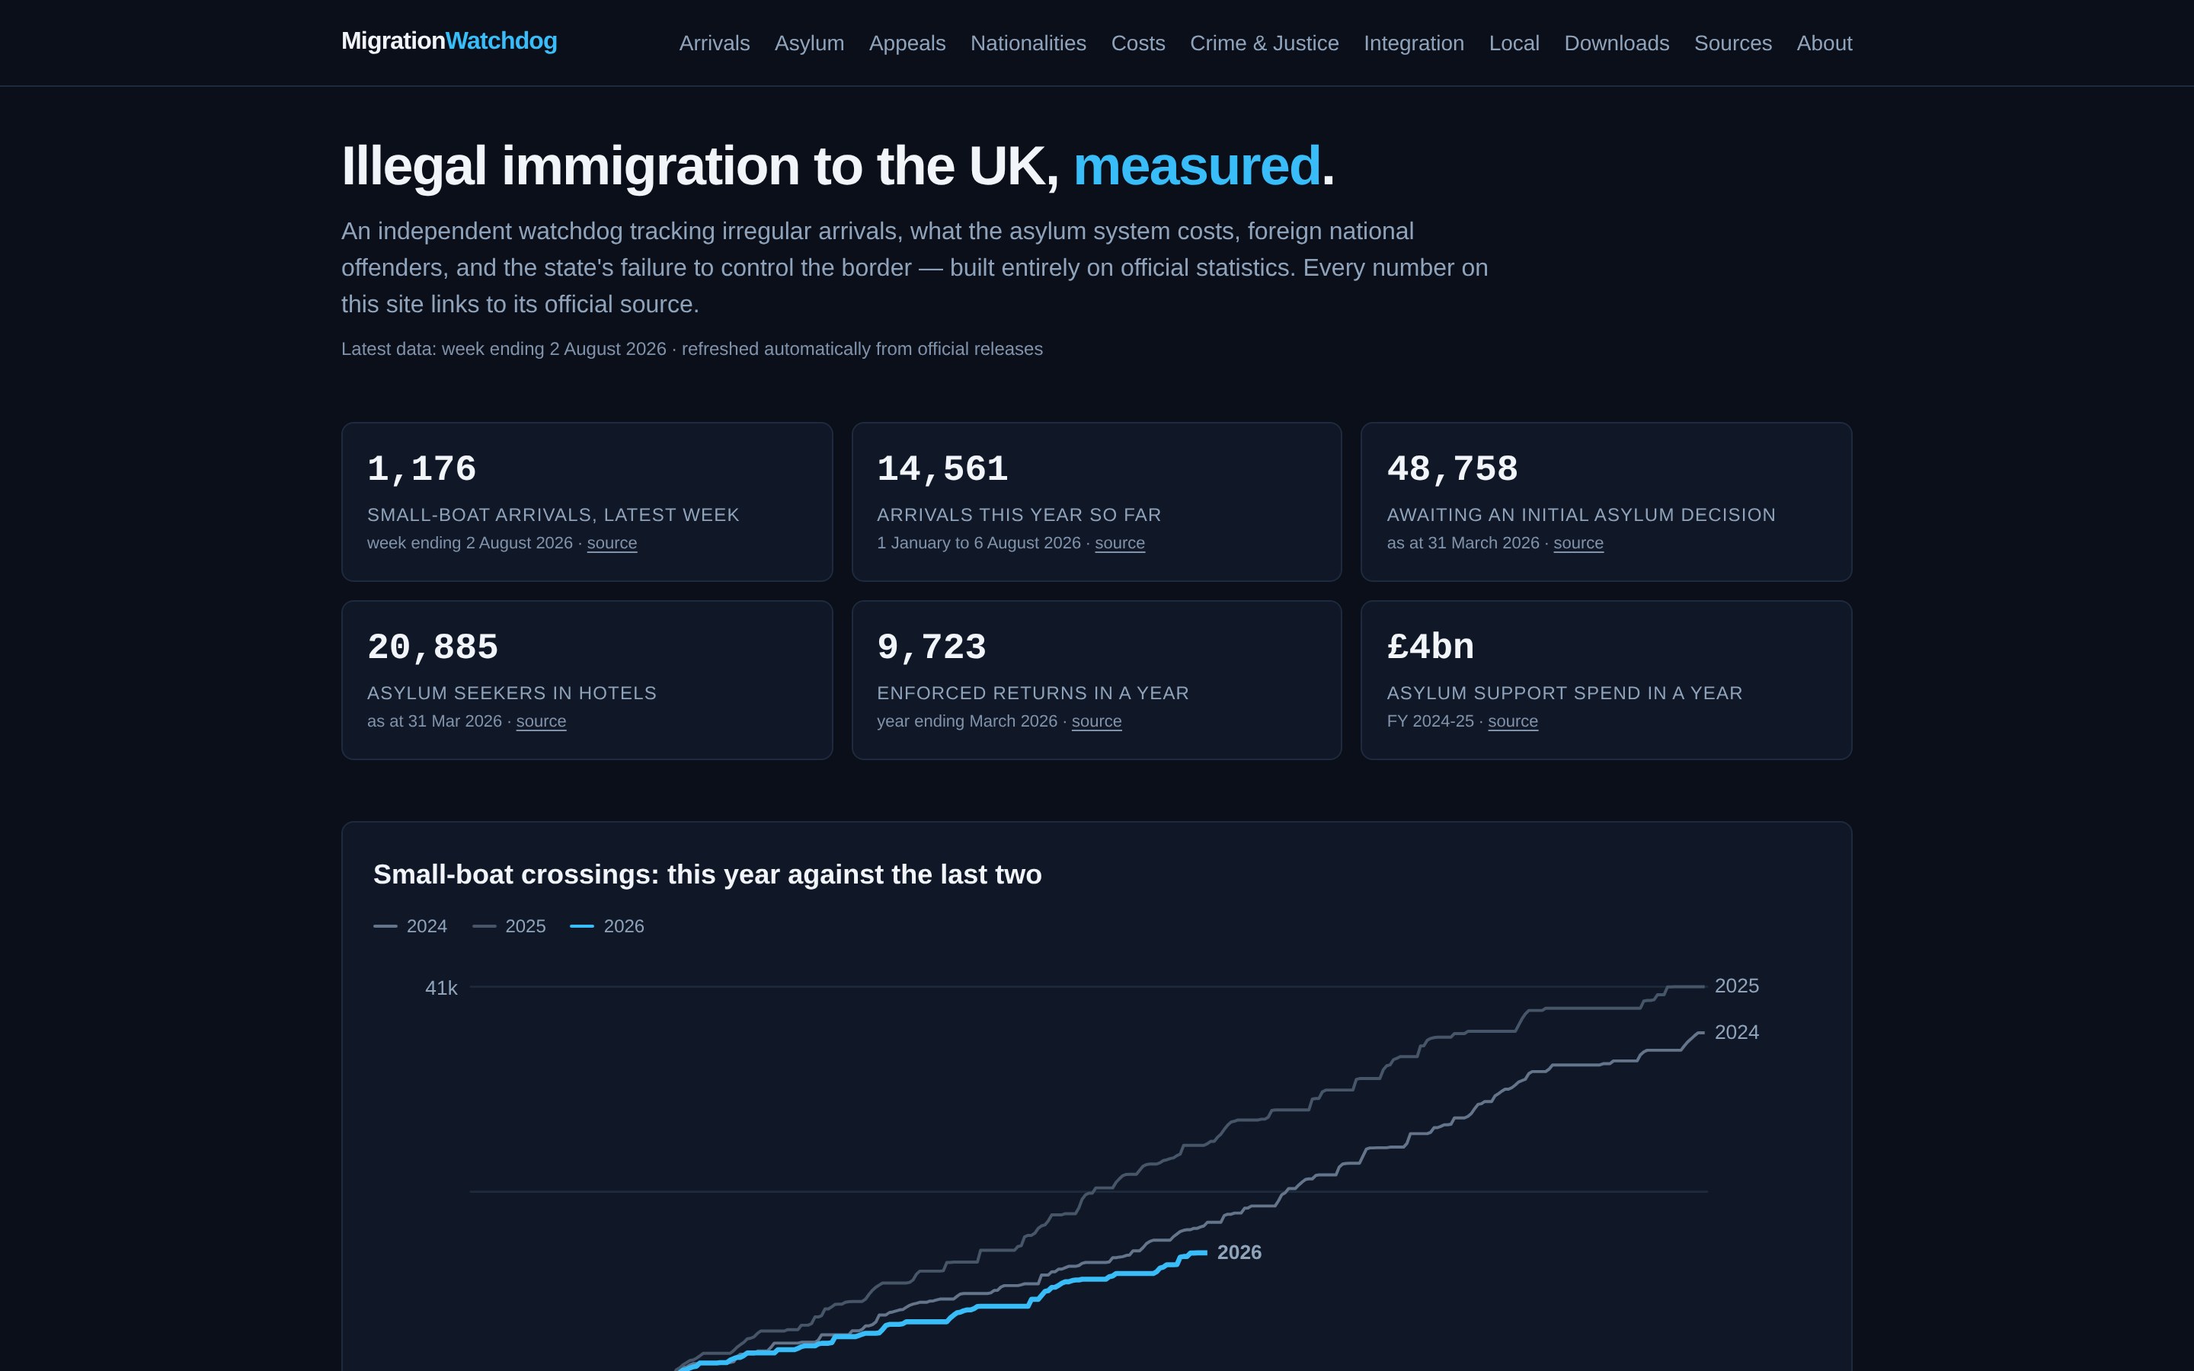
Task: Click the 20,885 hotels figure
Action: tap(433, 647)
